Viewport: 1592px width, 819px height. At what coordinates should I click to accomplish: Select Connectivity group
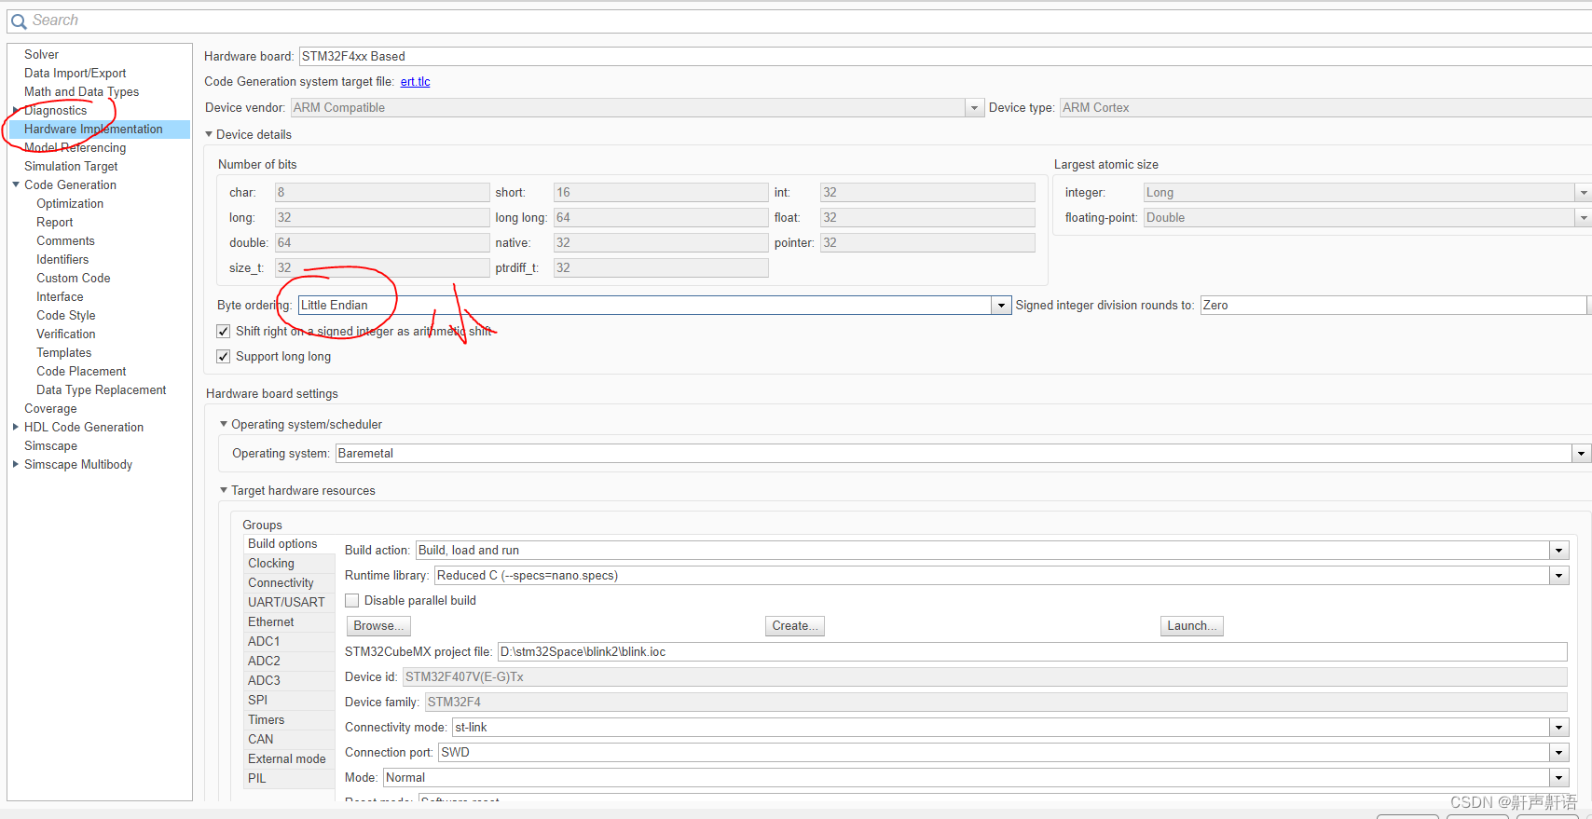pyautogui.click(x=289, y=583)
